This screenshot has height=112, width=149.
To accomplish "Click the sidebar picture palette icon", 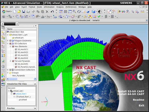I will pos(3,84).
